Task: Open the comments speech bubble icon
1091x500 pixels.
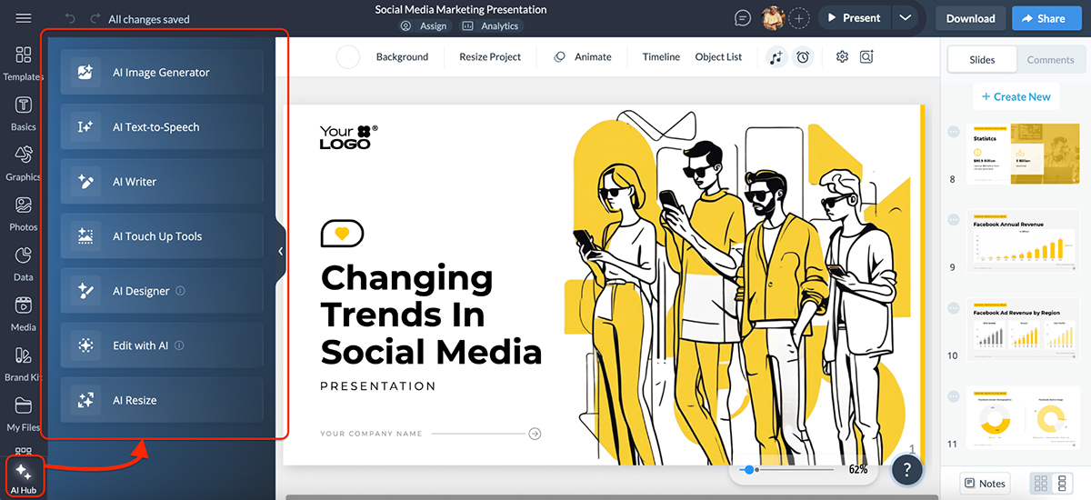Action: 743,18
